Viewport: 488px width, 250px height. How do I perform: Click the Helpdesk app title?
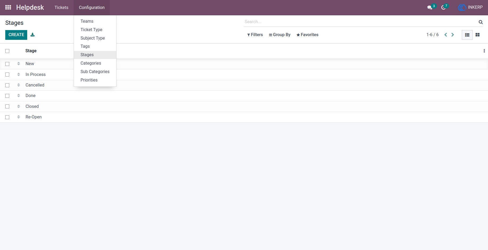point(30,7)
